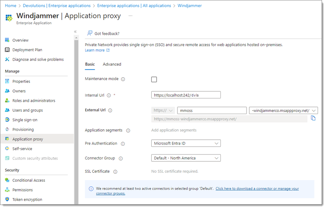Open Single sign-on in the sidebar

click(x=25, y=120)
